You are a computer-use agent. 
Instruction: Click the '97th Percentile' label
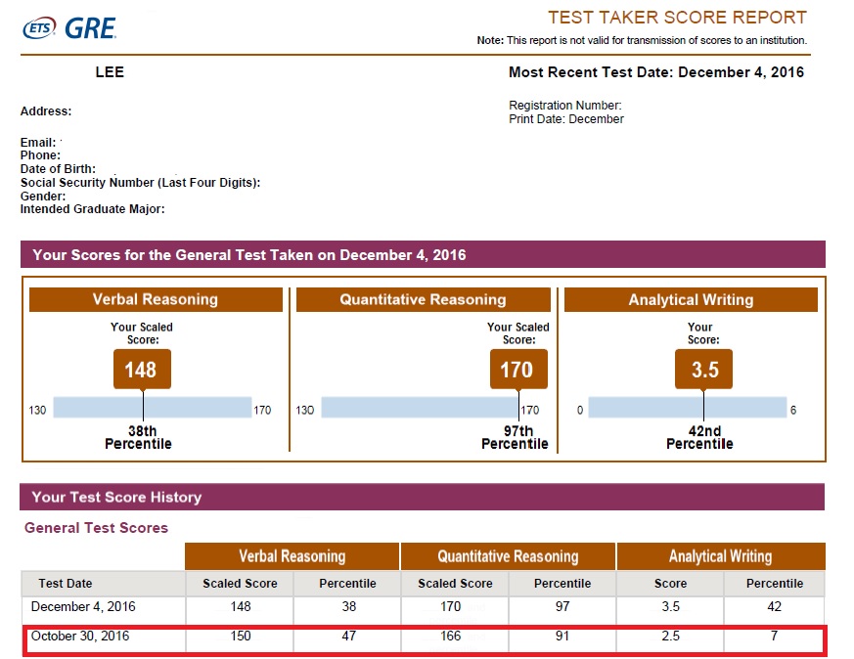(x=516, y=437)
